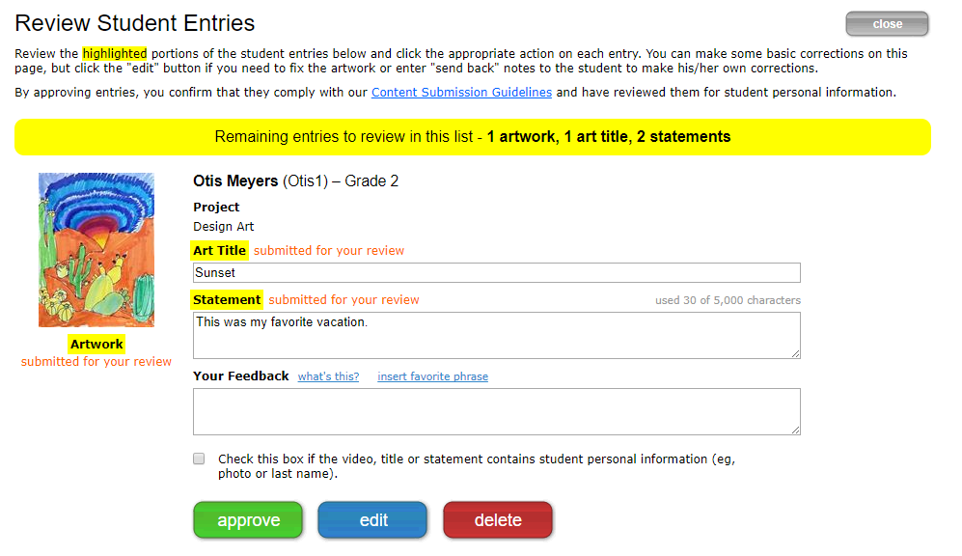Click the highlighted Art Title label
Screen dimensions: 962x556
click(219, 250)
